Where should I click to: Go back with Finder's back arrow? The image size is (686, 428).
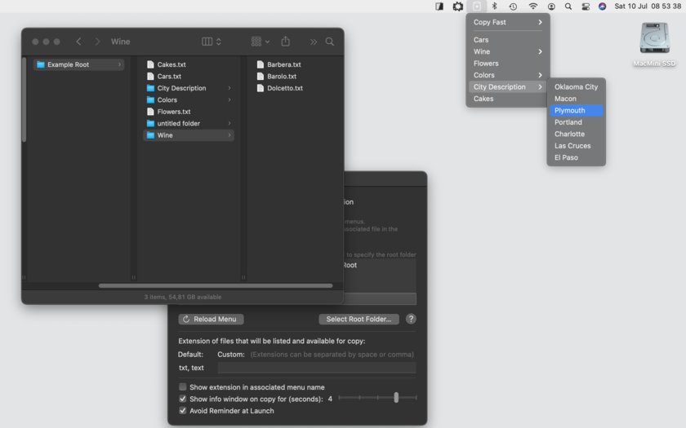[78, 42]
